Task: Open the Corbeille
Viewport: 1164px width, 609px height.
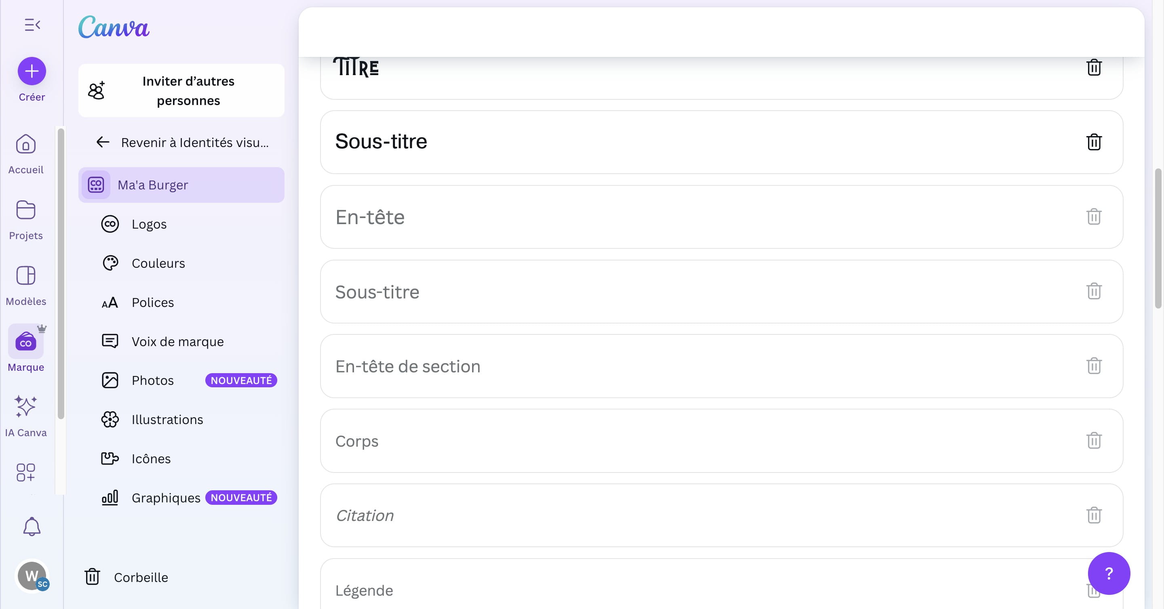Action: point(141,577)
